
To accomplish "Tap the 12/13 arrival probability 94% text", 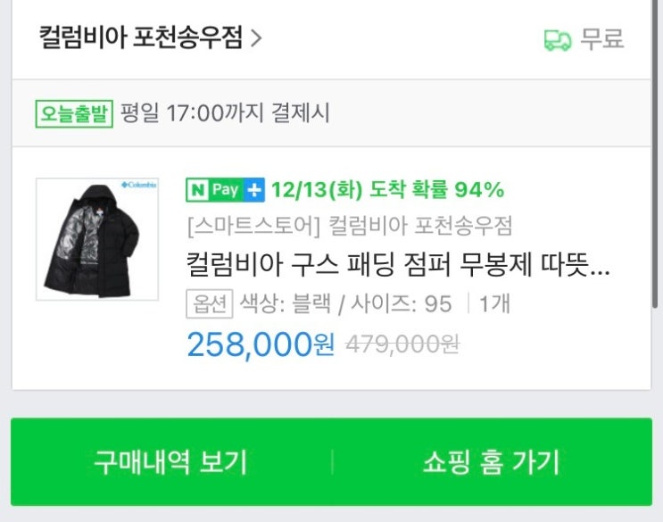I will pos(387,189).
